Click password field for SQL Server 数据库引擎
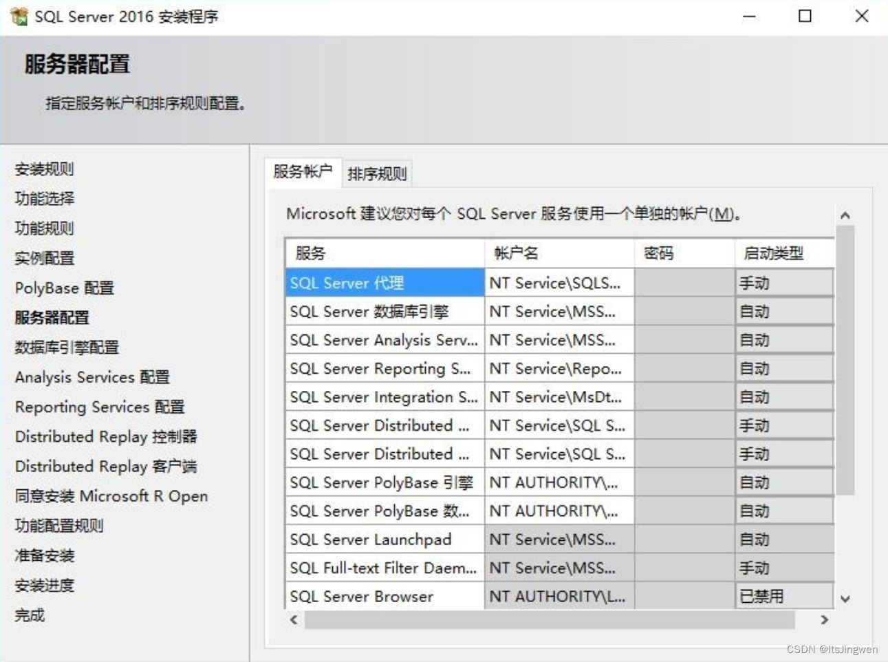Viewport: 888px width, 662px height. tap(684, 312)
